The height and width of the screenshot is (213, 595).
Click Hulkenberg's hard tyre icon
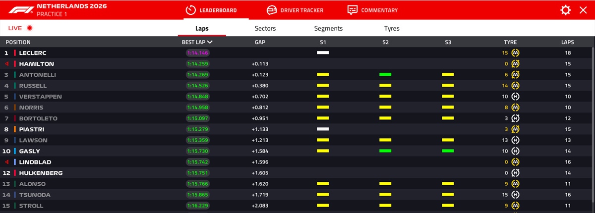point(515,173)
